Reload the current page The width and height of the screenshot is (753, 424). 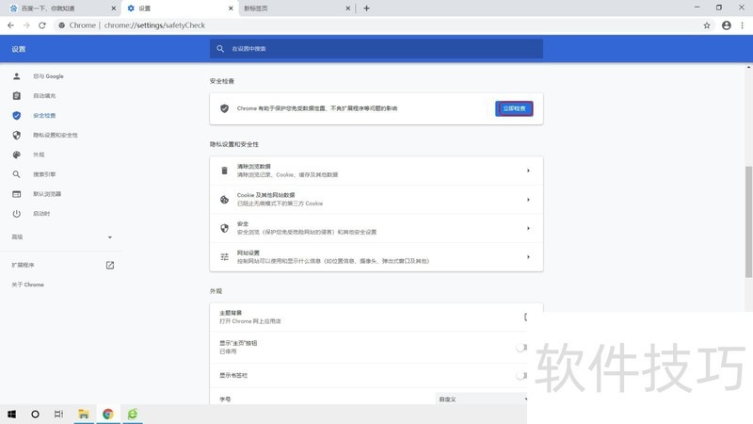pos(42,25)
